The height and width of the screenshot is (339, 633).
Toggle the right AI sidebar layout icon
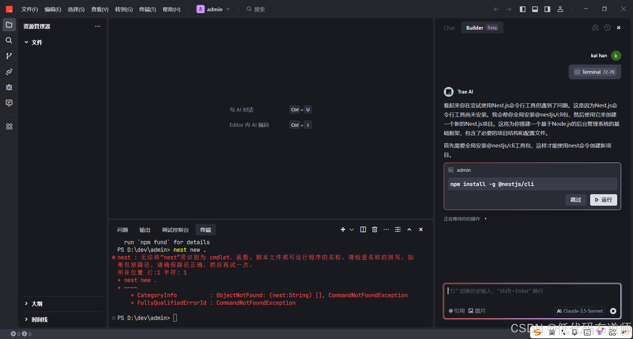click(547, 9)
